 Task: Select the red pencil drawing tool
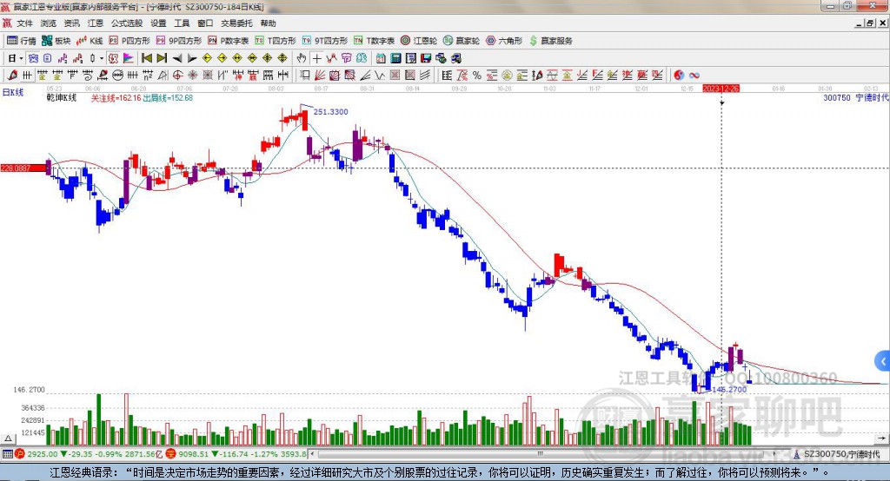tap(11, 75)
